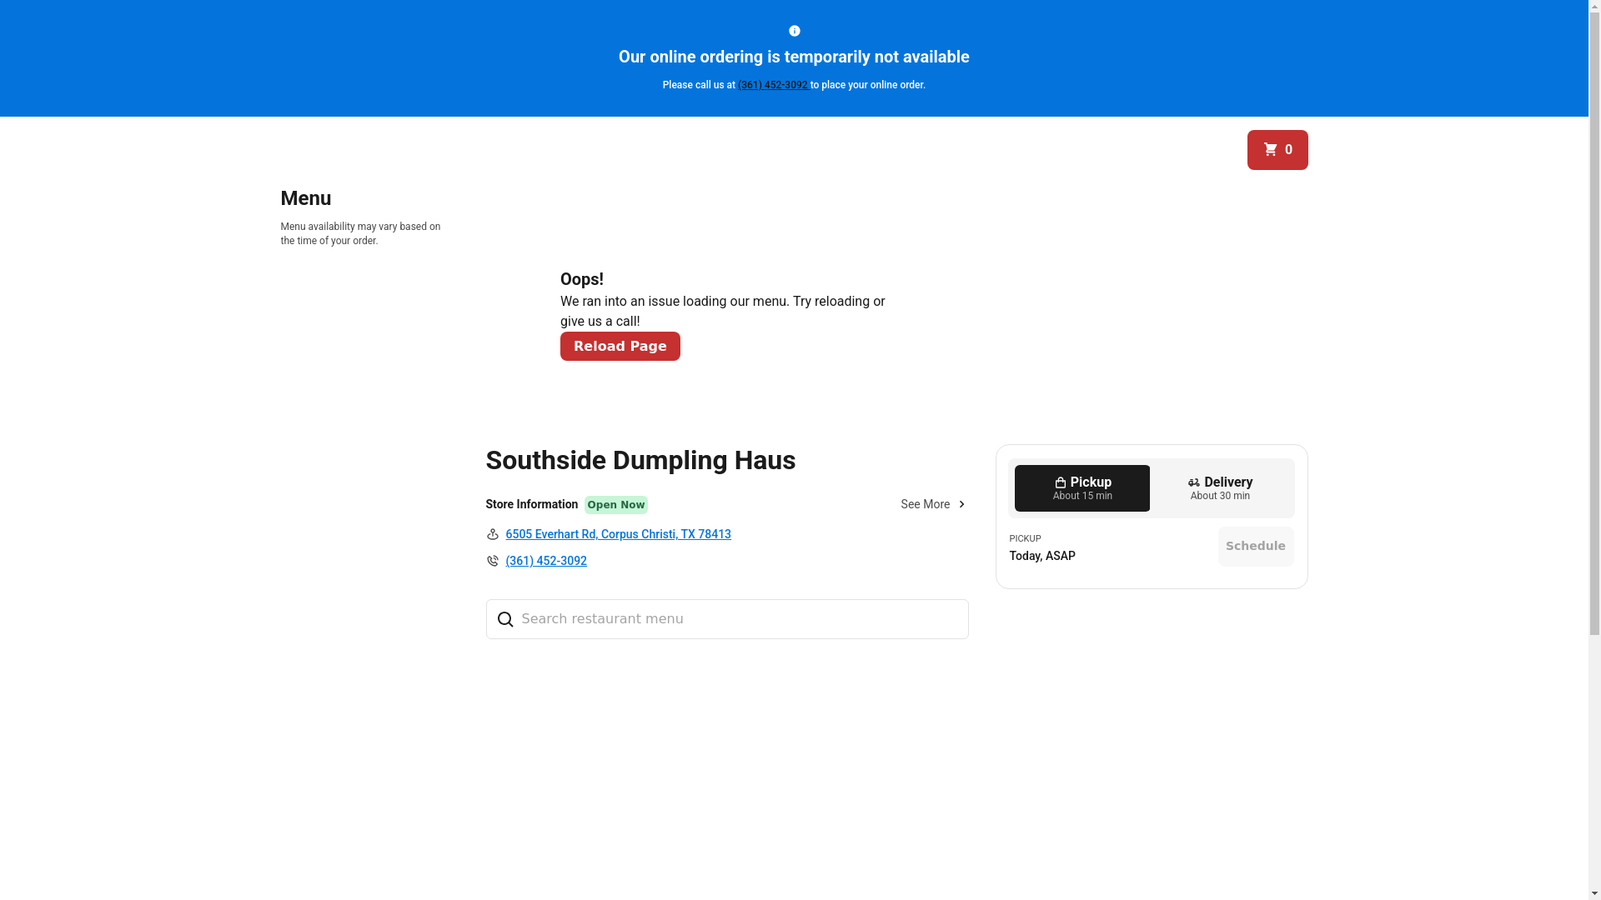Select the Pickup option
This screenshot has height=900, width=1601.
pos(1082,488)
